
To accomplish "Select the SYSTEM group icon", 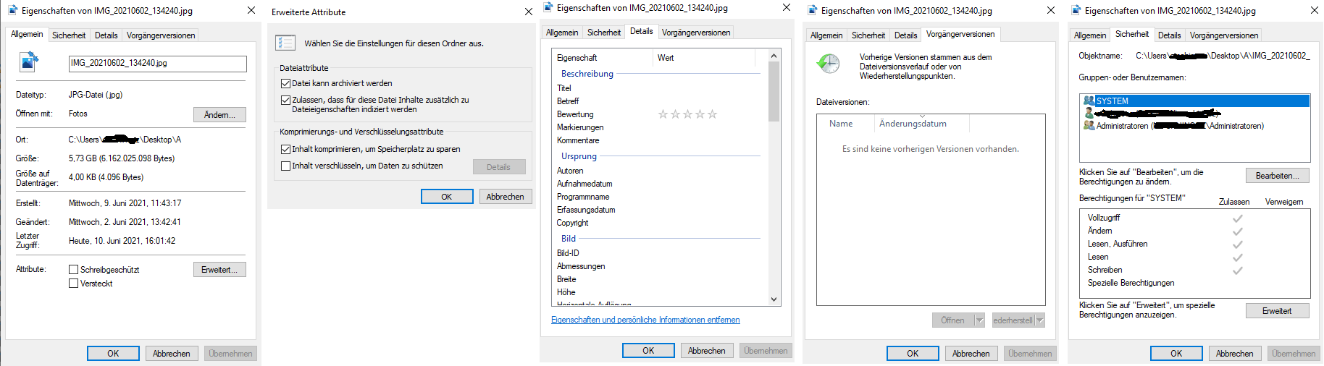I will [x=1089, y=101].
